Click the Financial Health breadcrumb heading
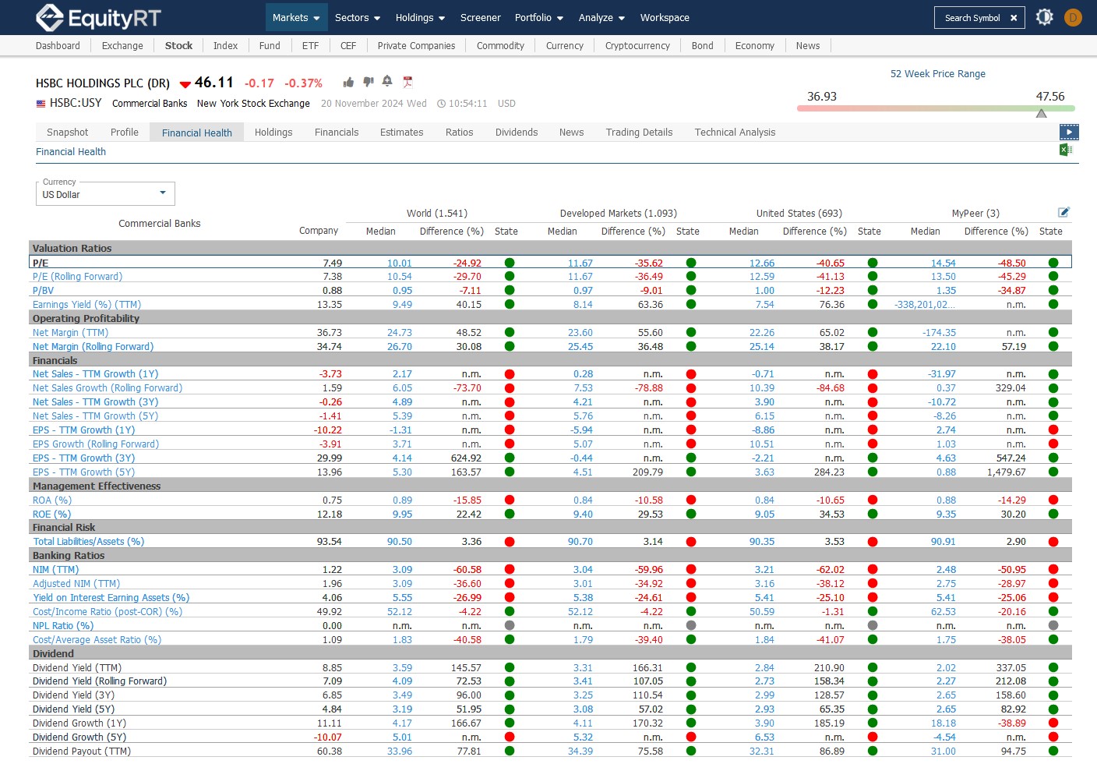 71,152
